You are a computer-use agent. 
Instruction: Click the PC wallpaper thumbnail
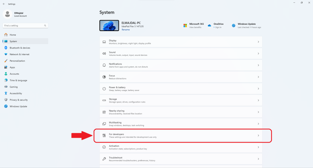109,26
